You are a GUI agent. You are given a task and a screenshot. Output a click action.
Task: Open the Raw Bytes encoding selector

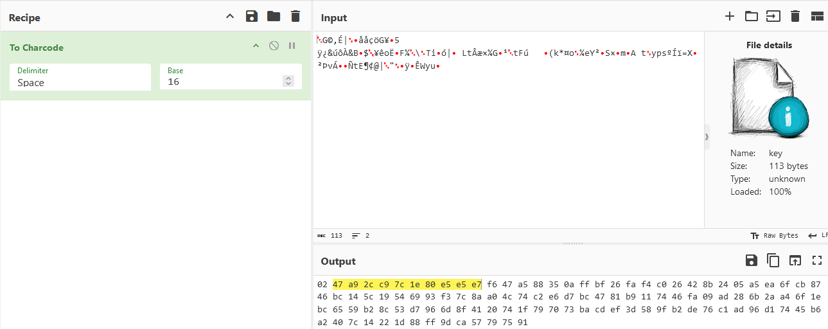[x=774, y=236]
